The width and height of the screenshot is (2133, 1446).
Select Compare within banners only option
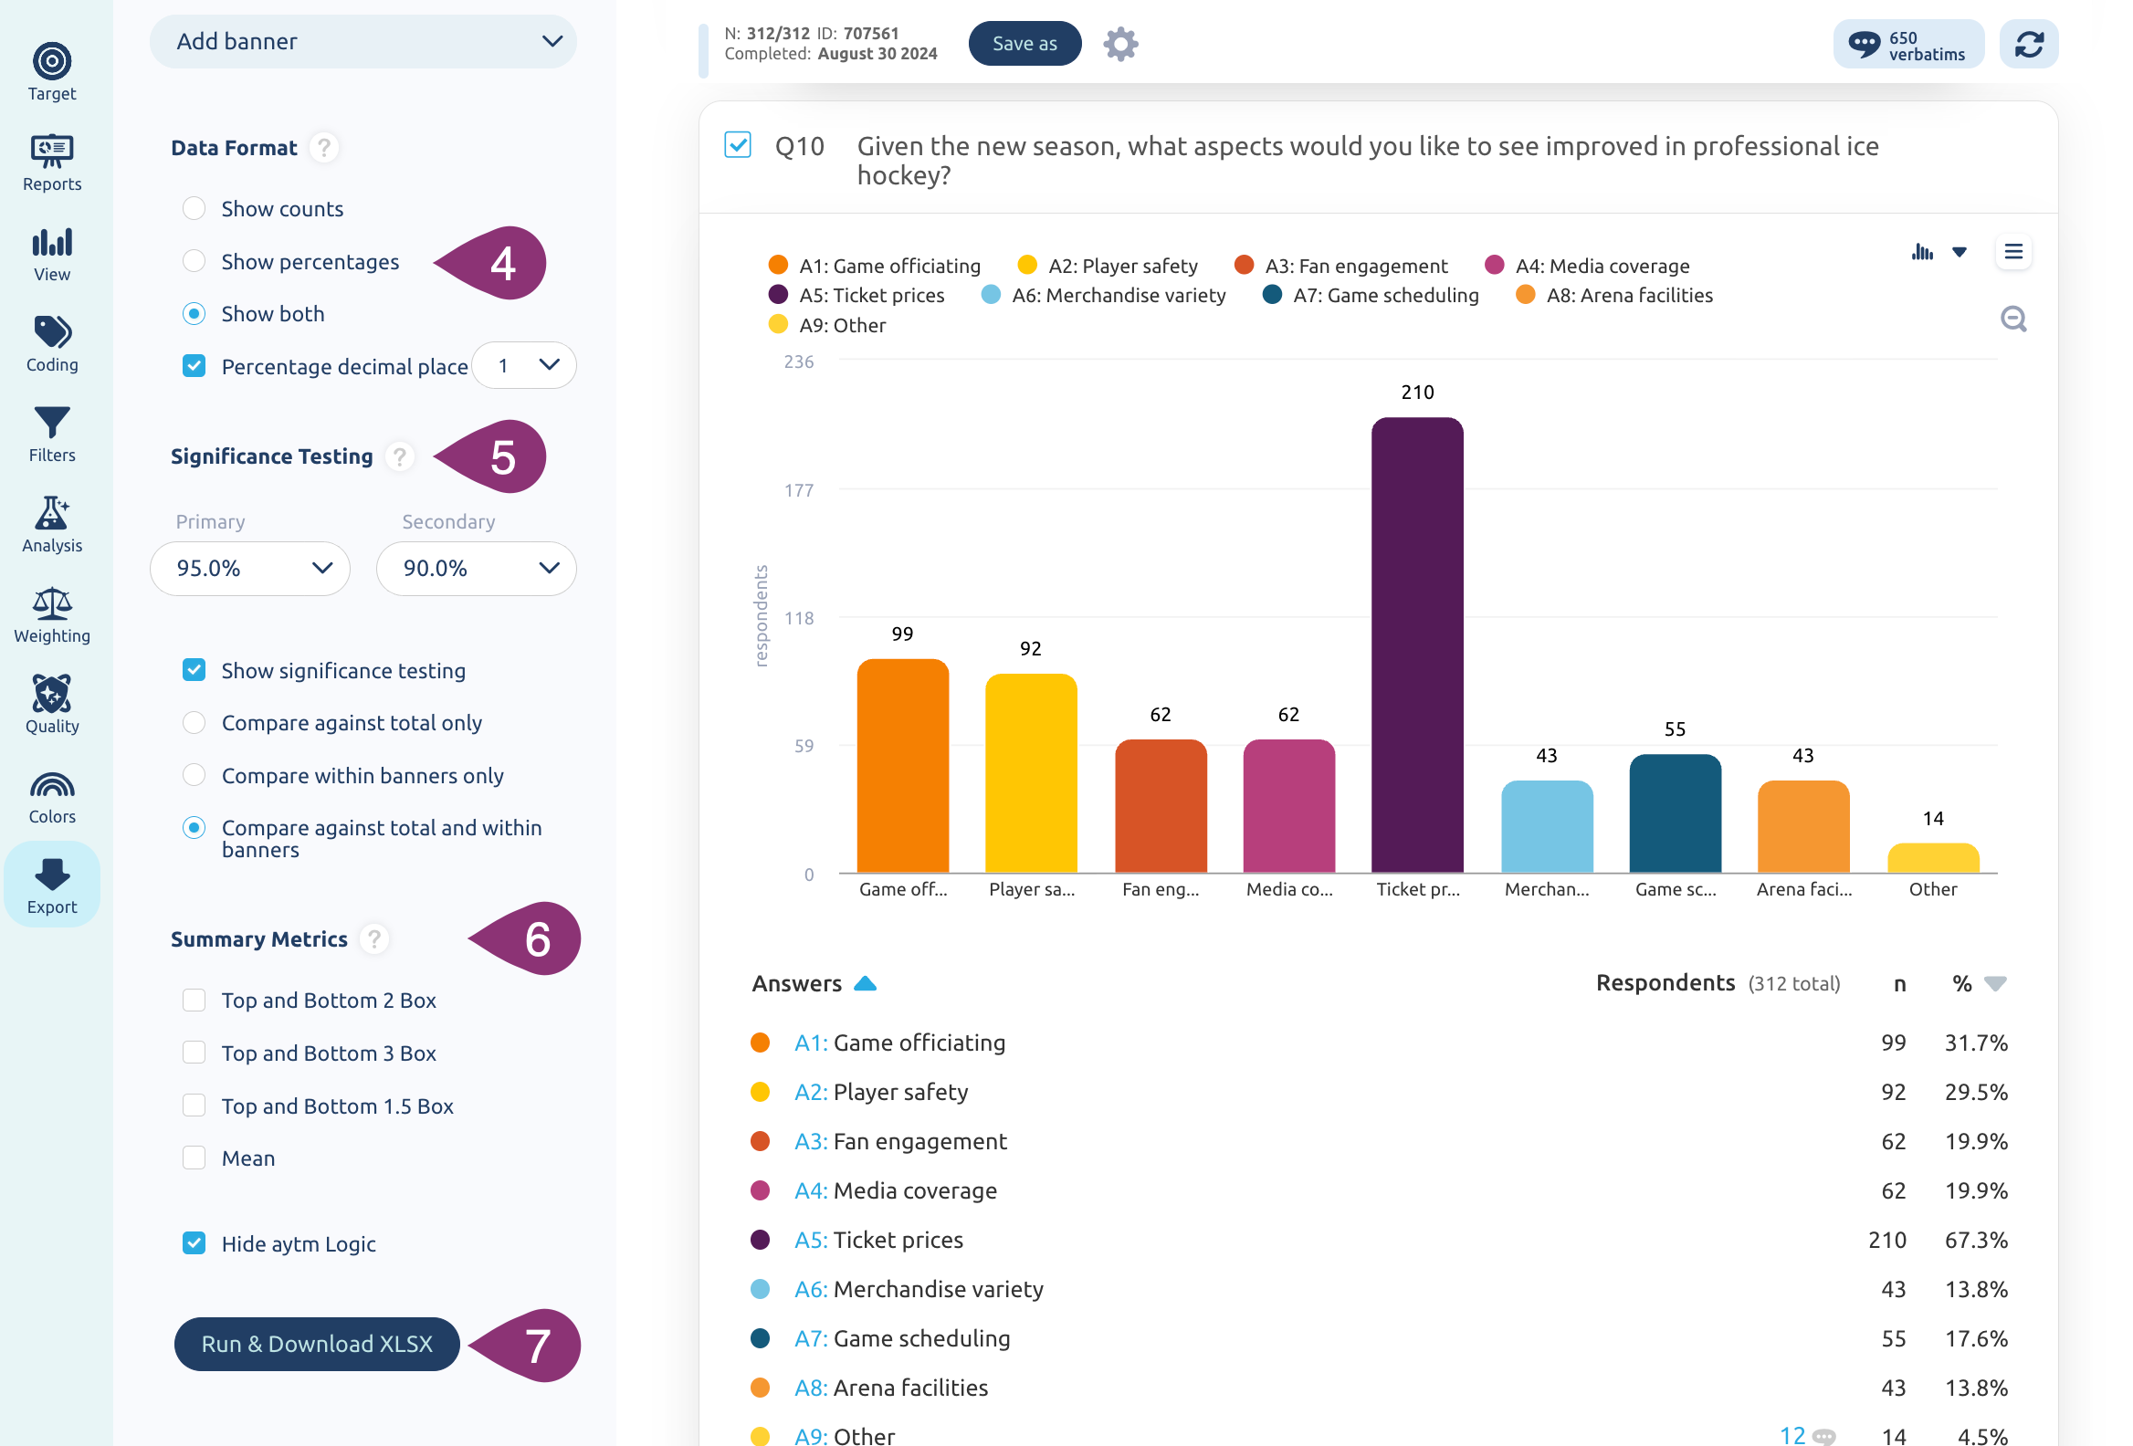[194, 775]
